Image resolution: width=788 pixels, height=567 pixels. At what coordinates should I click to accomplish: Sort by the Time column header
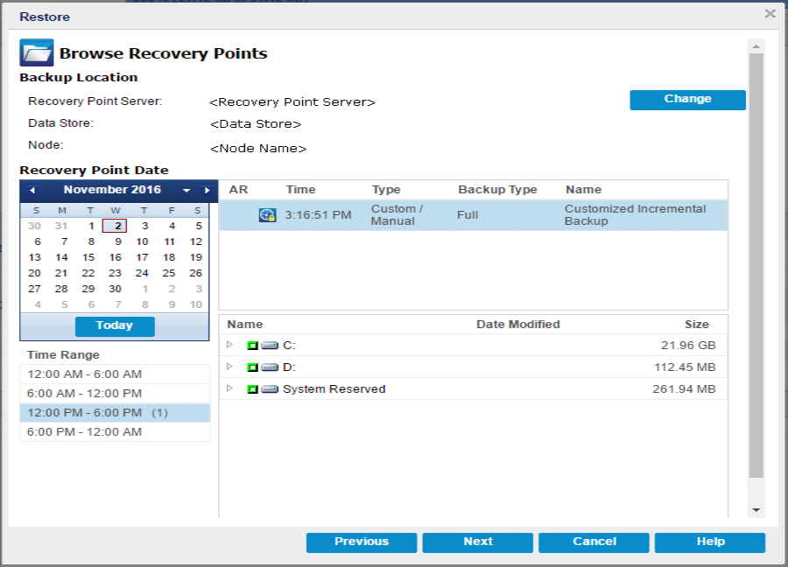(300, 190)
